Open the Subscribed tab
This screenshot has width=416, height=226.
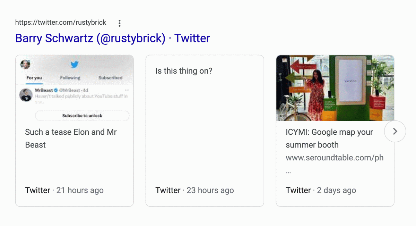click(x=110, y=78)
